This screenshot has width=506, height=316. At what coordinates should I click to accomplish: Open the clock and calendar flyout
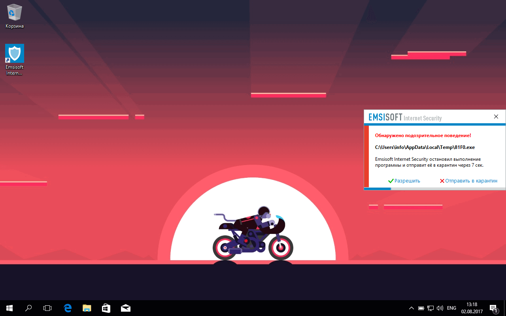tap(472, 308)
